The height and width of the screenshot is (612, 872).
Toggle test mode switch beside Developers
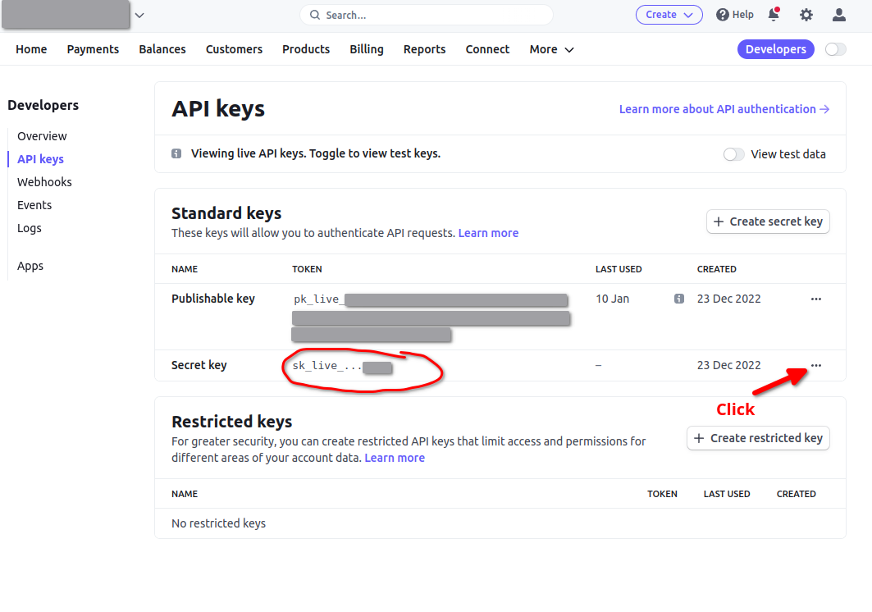pyautogui.click(x=835, y=49)
